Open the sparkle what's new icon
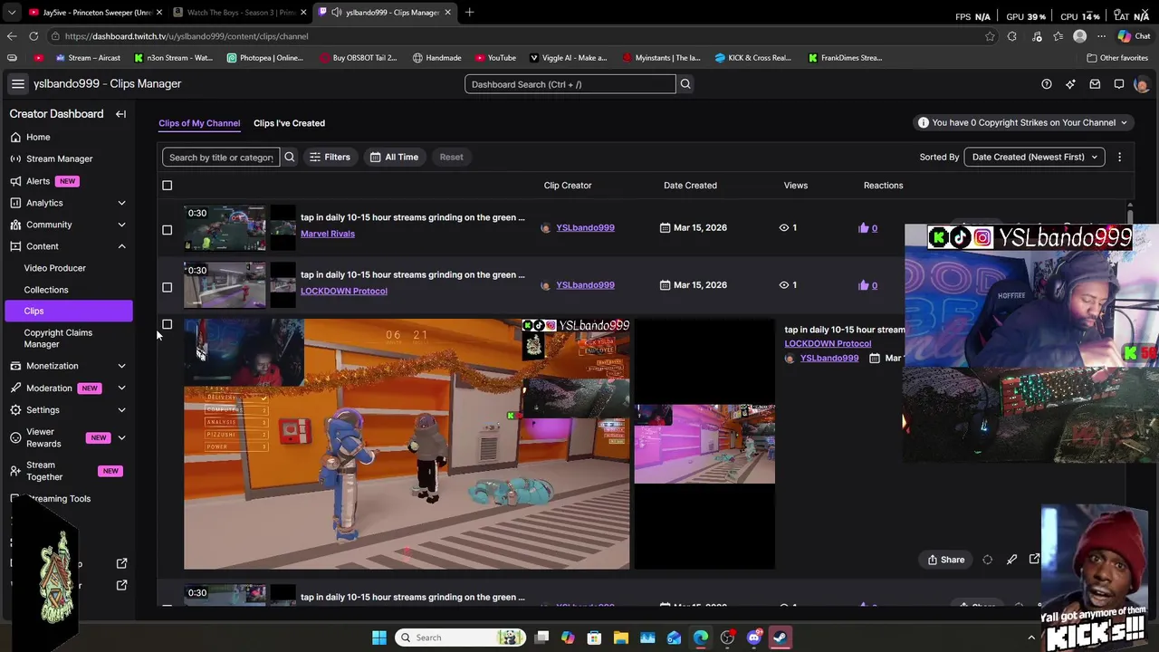 (x=1070, y=84)
